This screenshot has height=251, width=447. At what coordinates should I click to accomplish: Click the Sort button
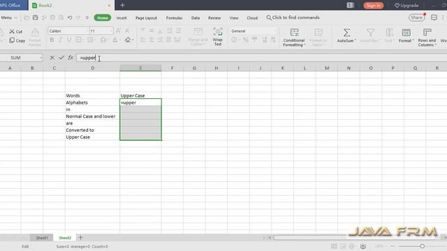[390, 36]
